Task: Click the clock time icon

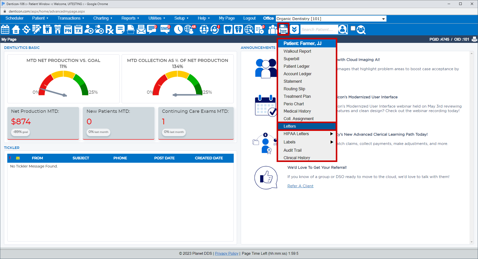Action: coord(178,30)
